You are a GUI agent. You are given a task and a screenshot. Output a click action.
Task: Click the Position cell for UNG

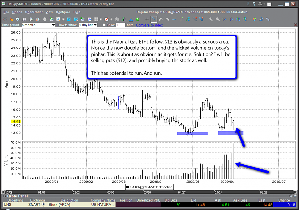point(126,205)
